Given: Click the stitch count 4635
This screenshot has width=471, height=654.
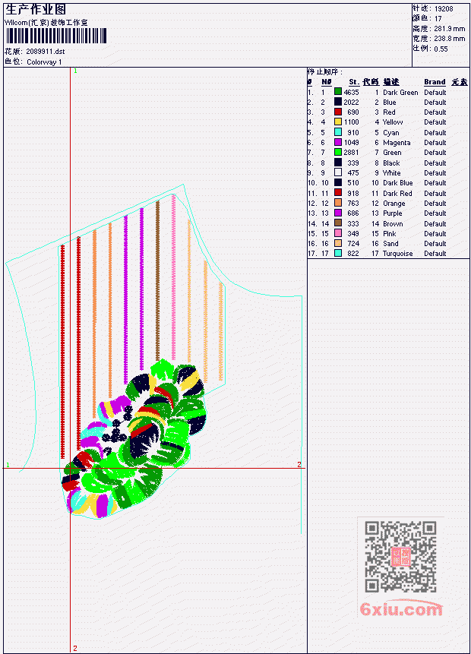Looking at the screenshot, I should point(351,92).
